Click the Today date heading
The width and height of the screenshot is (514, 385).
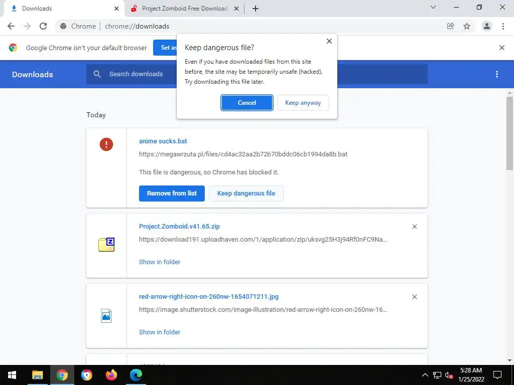(x=96, y=115)
